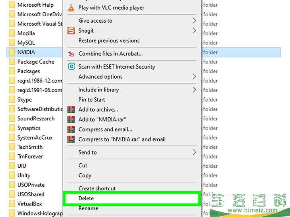Expand the Send to submenu arrow
Viewport: 290px width, 217px height.
pos(194,153)
